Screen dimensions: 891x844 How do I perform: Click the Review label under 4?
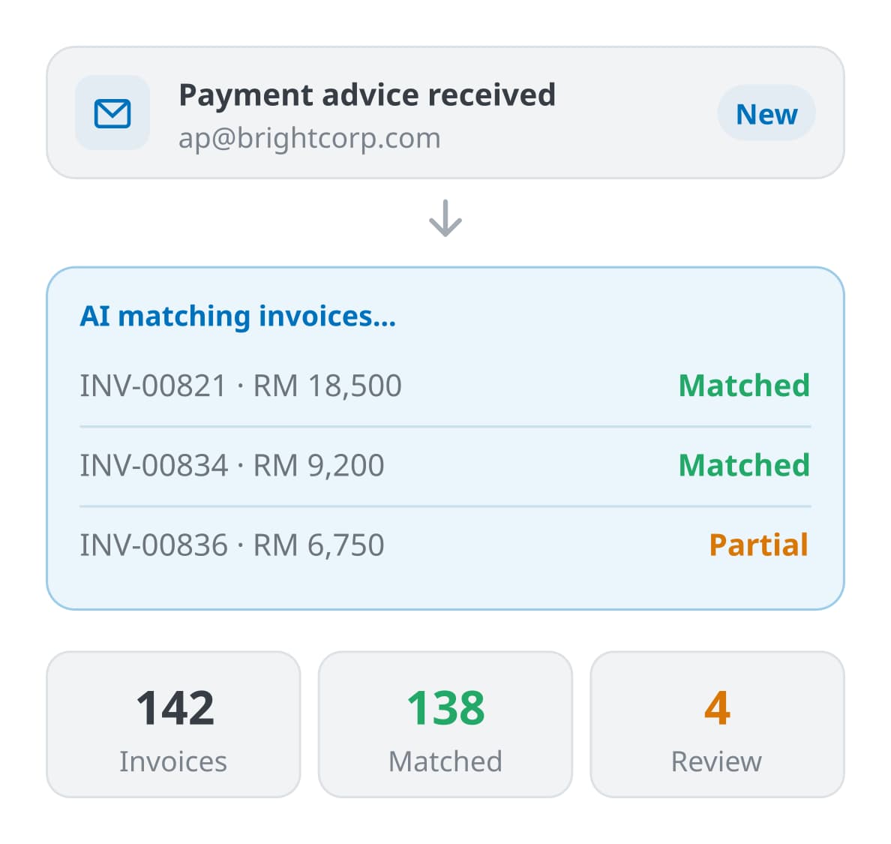[716, 761]
